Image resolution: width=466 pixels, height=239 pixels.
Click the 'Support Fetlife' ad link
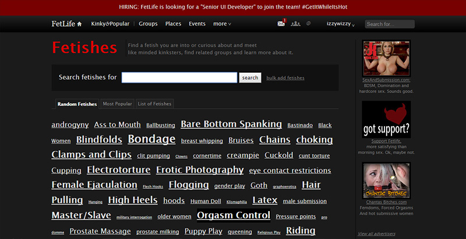click(386, 141)
